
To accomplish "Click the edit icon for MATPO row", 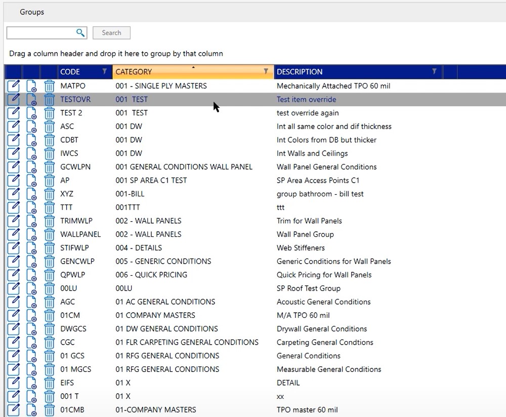I will pyautogui.click(x=14, y=86).
